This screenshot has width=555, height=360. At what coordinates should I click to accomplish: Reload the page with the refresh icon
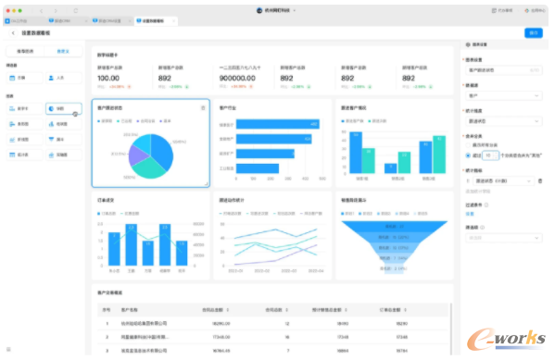[x=75, y=11]
